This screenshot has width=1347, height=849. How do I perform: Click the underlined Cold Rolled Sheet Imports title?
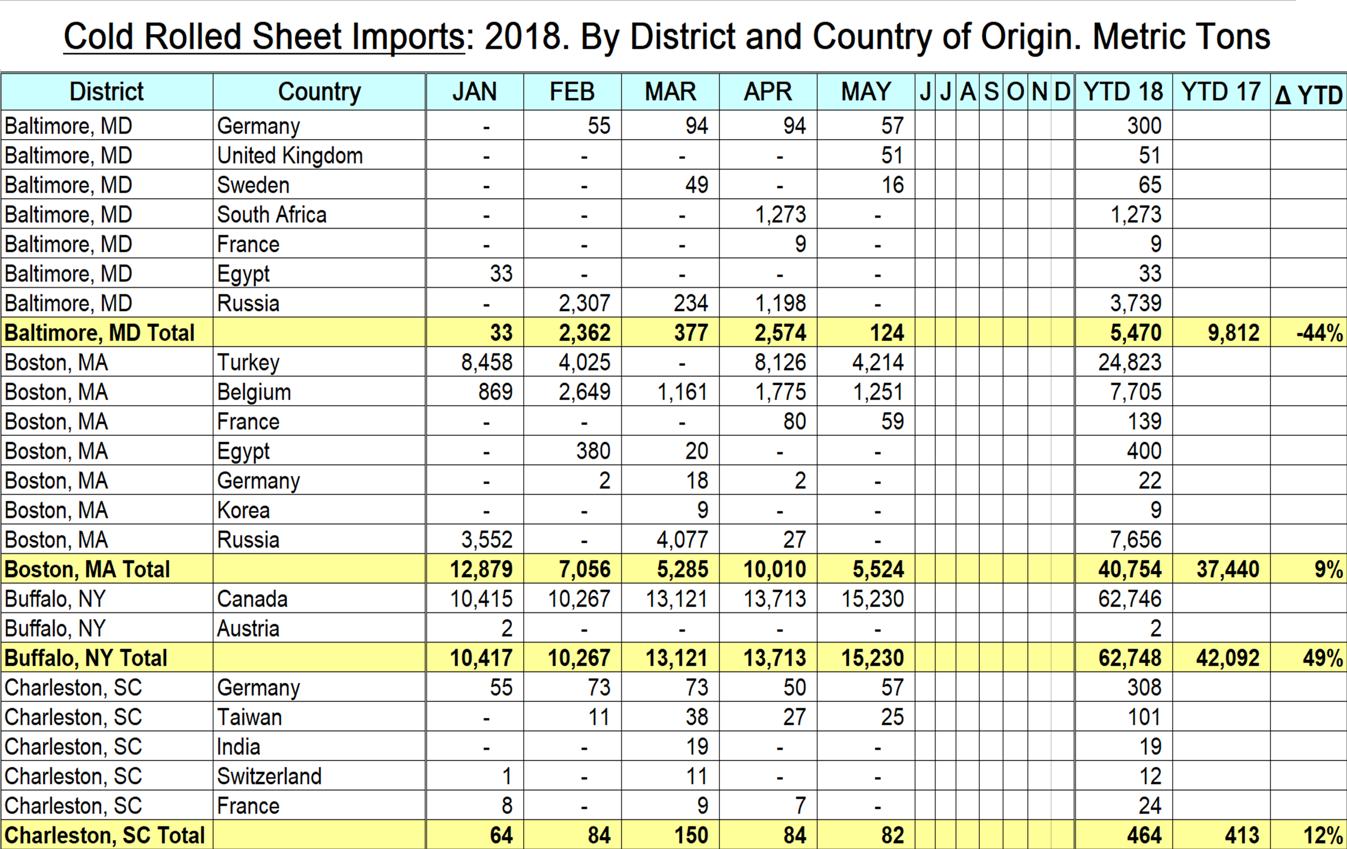tap(264, 37)
